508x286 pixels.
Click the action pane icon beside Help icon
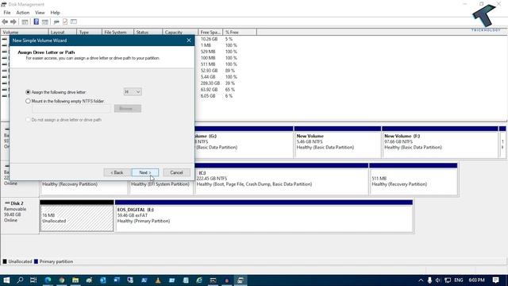point(45,21)
